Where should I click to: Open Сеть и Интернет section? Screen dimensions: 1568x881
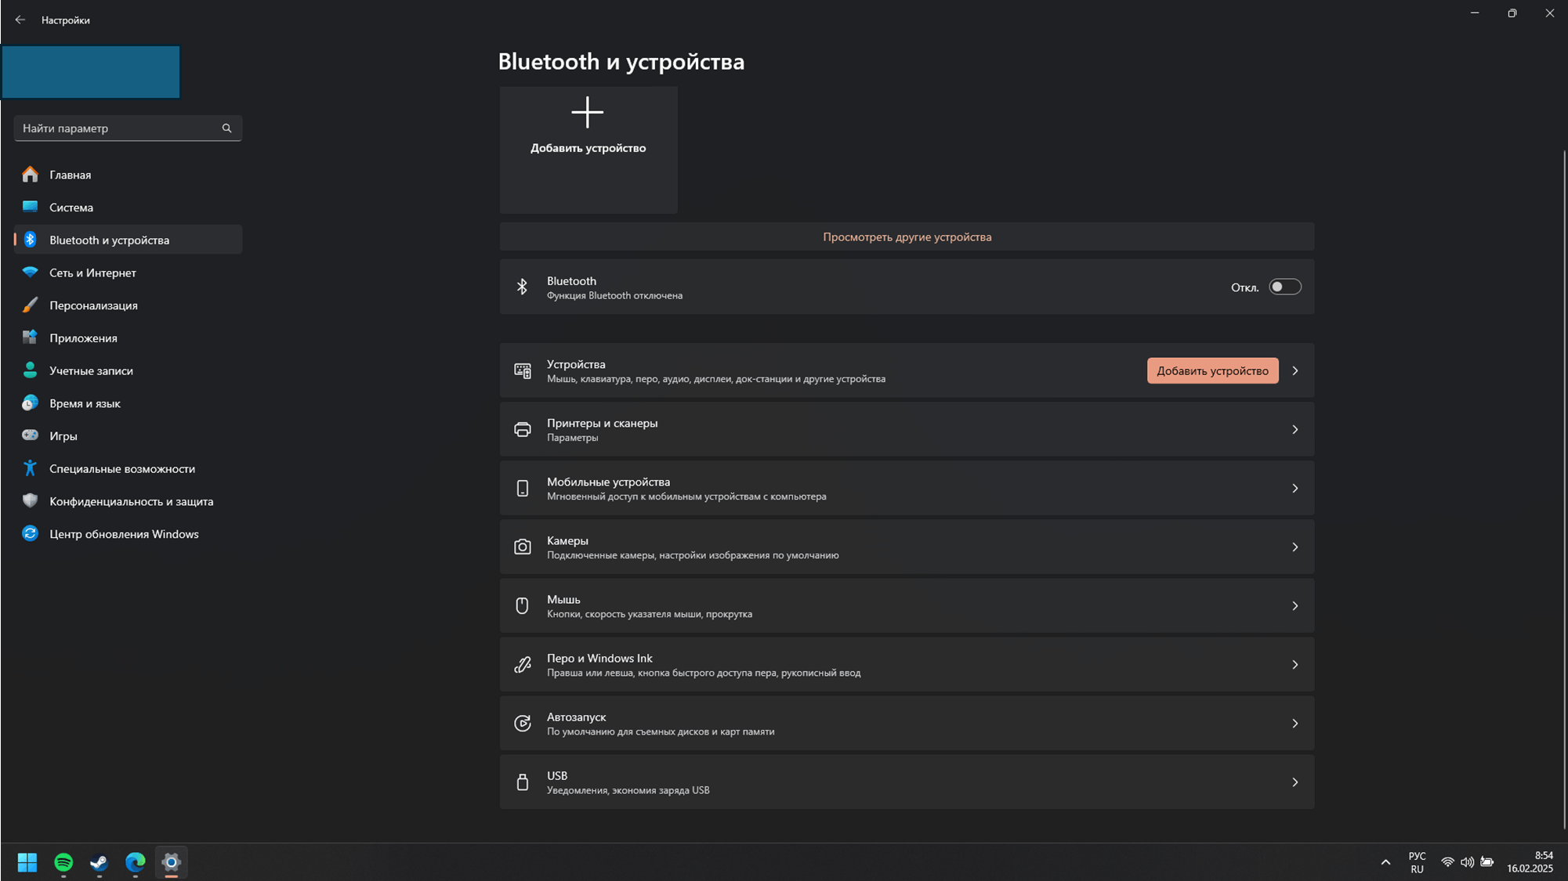(x=128, y=273)
